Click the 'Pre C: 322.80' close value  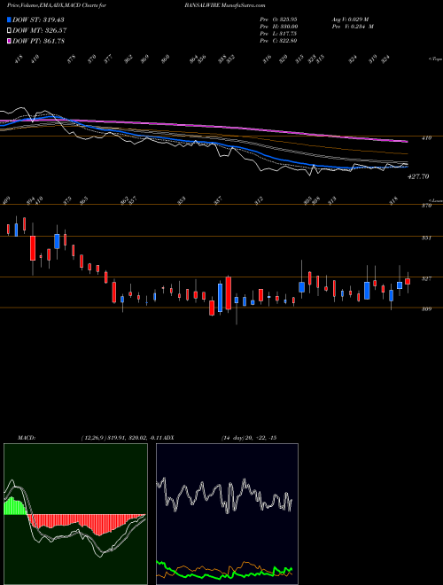278,41
